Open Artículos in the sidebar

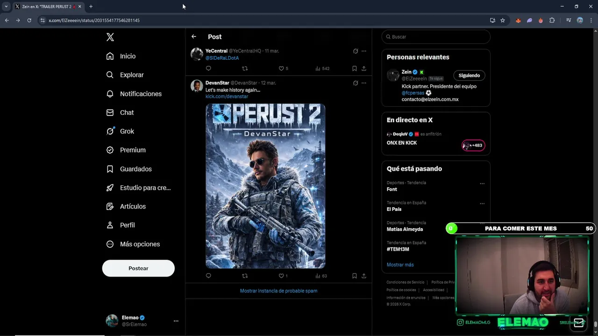click(126, 206)
